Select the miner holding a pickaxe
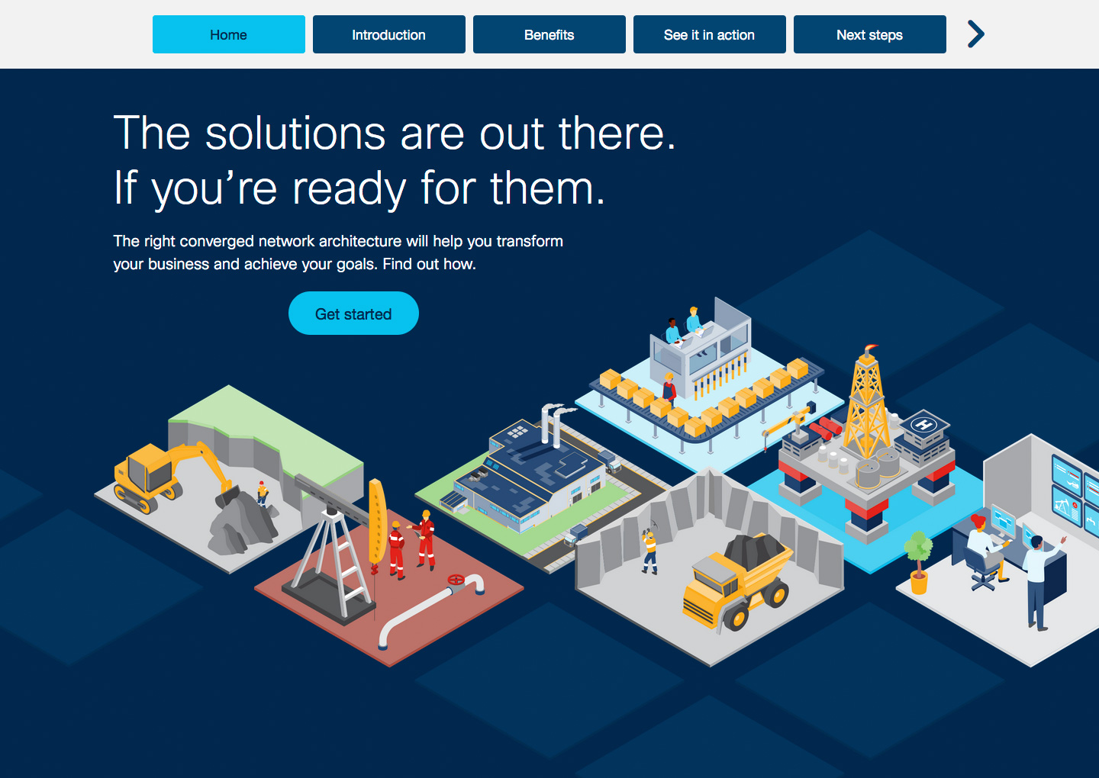 pyautogui.click(x=649, y=548)
